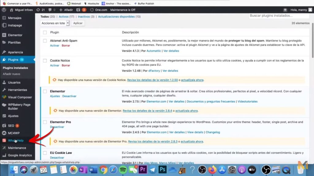Open the Hootsuite bookmark
This screenshot has width=314, height=176.
point(91,3)
